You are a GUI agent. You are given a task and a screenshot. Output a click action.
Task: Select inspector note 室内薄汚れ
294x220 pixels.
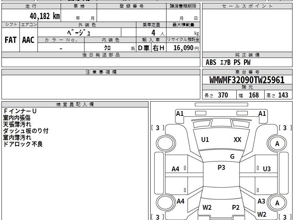17,137
